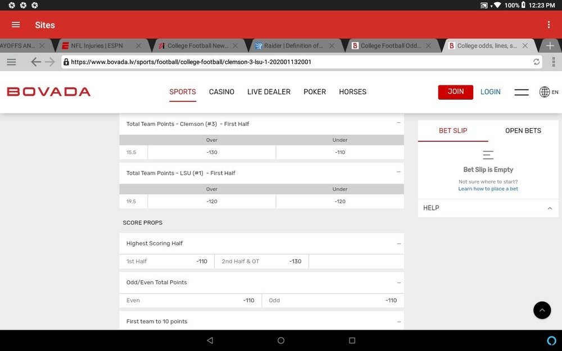562x351 pixels.
Task: Close the College Football Odds tab
Action: 428,45
